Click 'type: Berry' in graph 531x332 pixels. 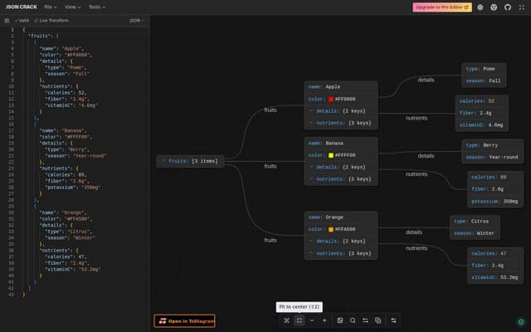[x=492, y=145]
